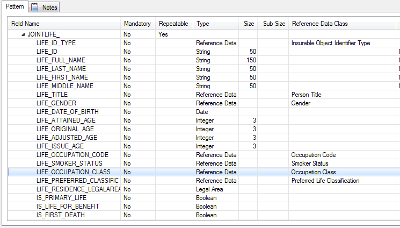Click the String type for LIFE_ID
Screen dimensions: 400x228
tap(203, 52)
